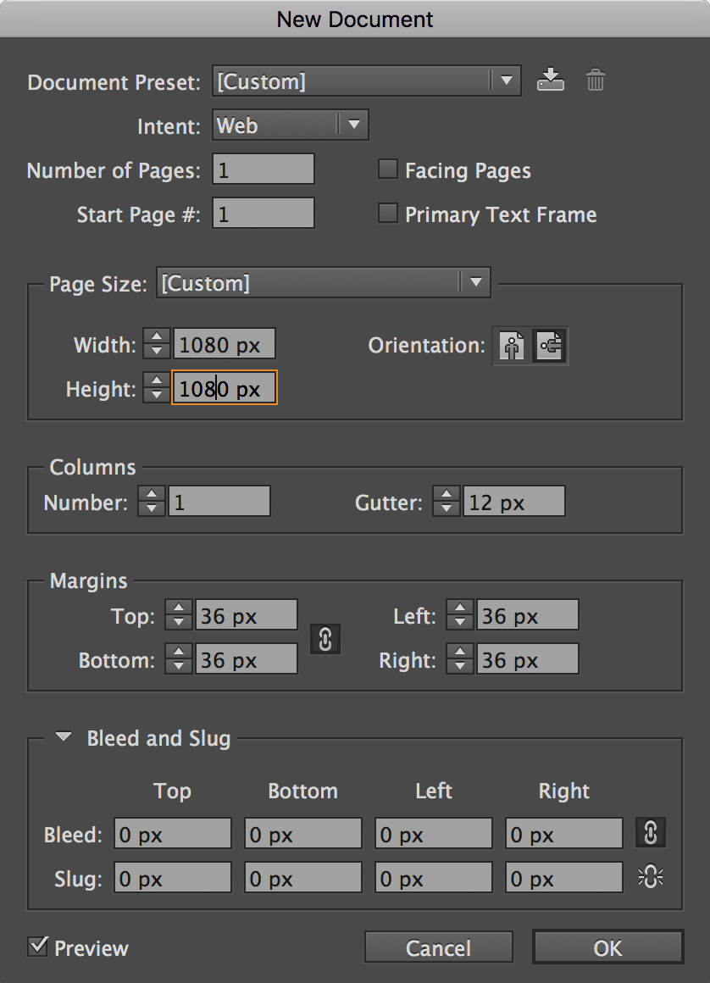Click the delete preset trash icon

(596, 80)
